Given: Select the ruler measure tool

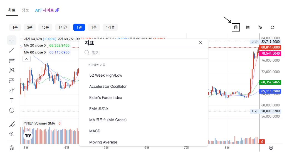Looking at the screenshot, I should [x=12, y=125].
